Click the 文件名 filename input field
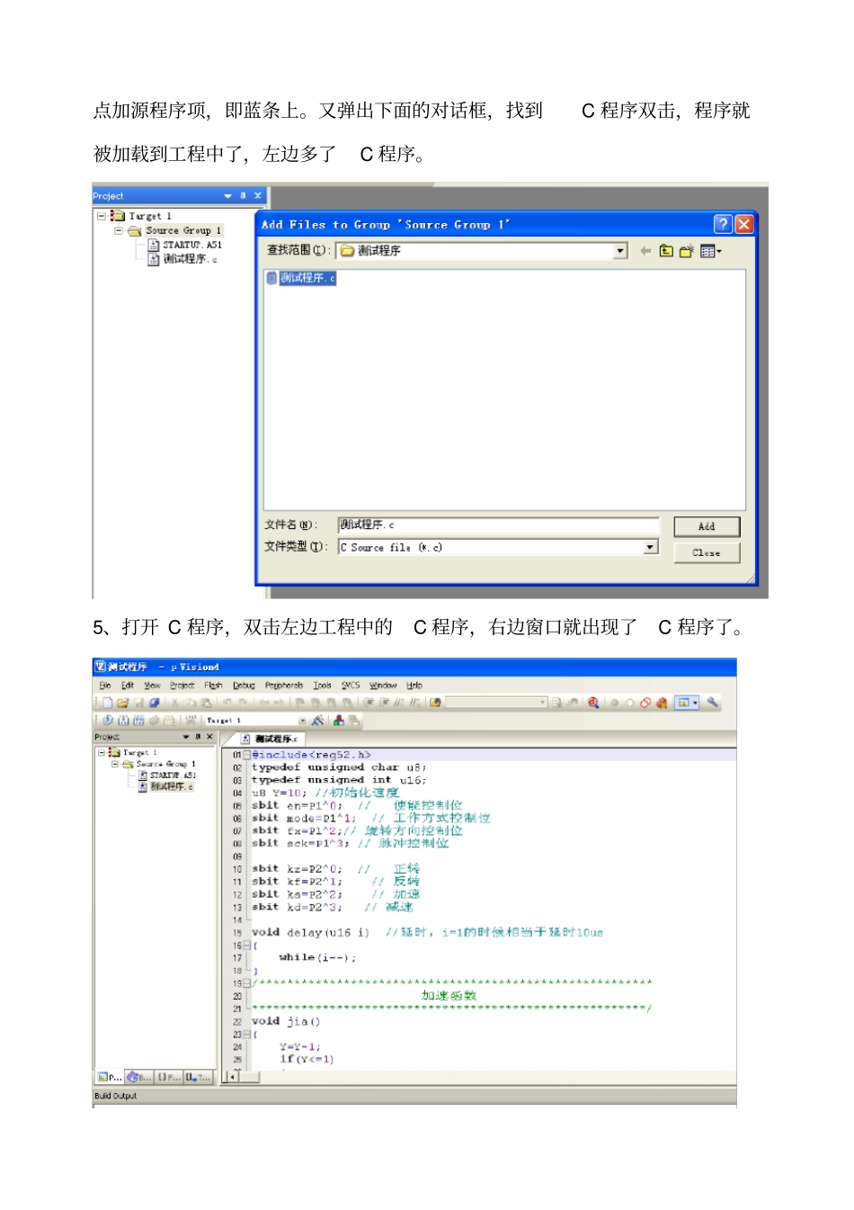 pyautogui.click(x=498, y=524)
